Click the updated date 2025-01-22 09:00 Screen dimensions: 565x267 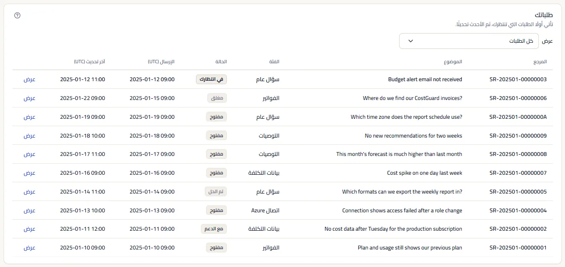click(82, 98)
